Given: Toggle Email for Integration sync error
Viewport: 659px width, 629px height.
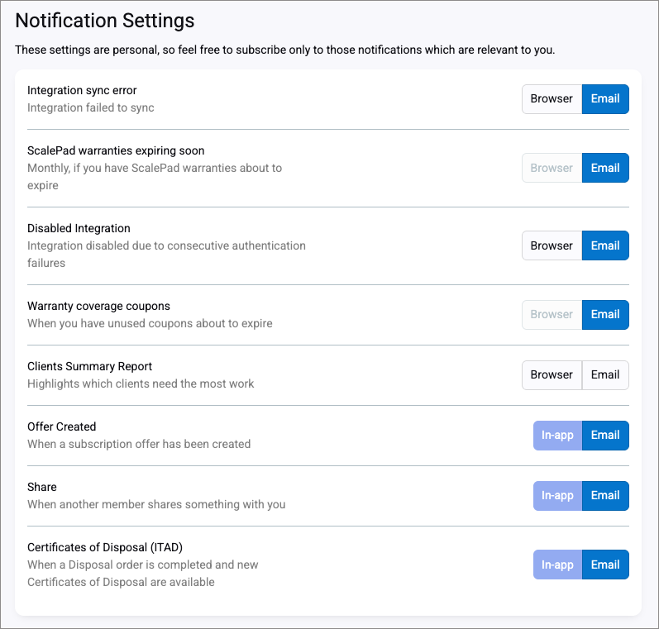Looking at the screenshot, I should tap(605, 99).
